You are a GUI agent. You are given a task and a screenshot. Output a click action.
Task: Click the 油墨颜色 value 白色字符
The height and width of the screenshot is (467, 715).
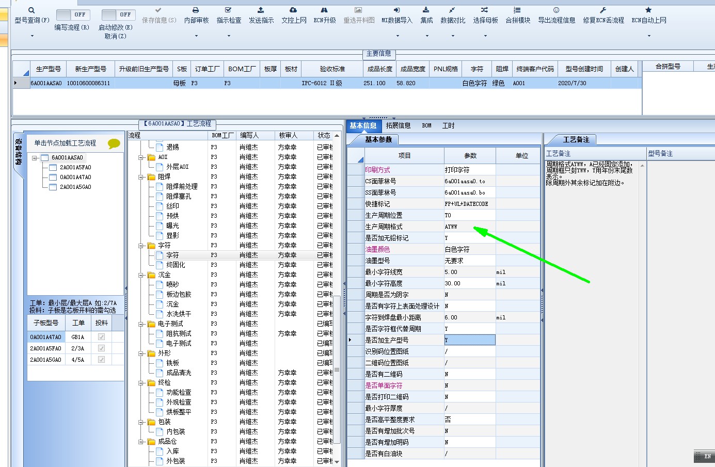click(457, 250)
